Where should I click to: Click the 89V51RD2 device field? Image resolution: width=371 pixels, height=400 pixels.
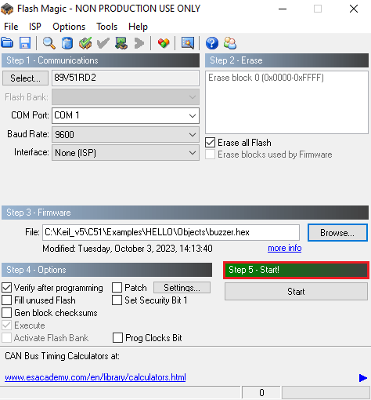(x=125, y=78)
